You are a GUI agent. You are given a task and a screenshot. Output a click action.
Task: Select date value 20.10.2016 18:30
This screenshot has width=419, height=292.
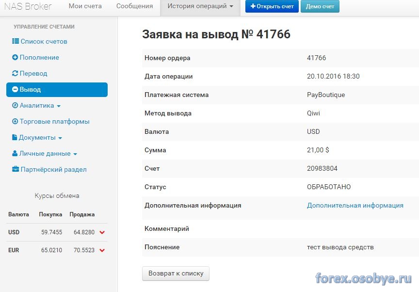pos(333,77)
